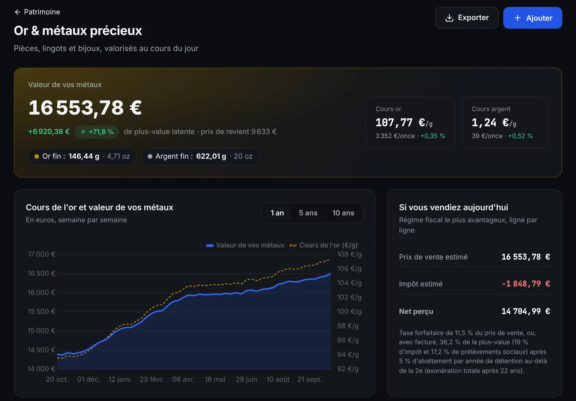Click the 107,77 €/g gold price
Viewport: 576px width, 401px height.
tap(404, 123)
